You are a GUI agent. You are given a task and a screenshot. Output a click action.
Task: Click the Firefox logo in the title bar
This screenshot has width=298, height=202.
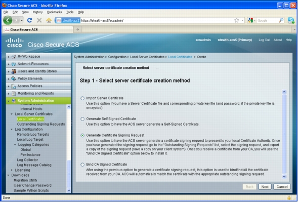4,5
